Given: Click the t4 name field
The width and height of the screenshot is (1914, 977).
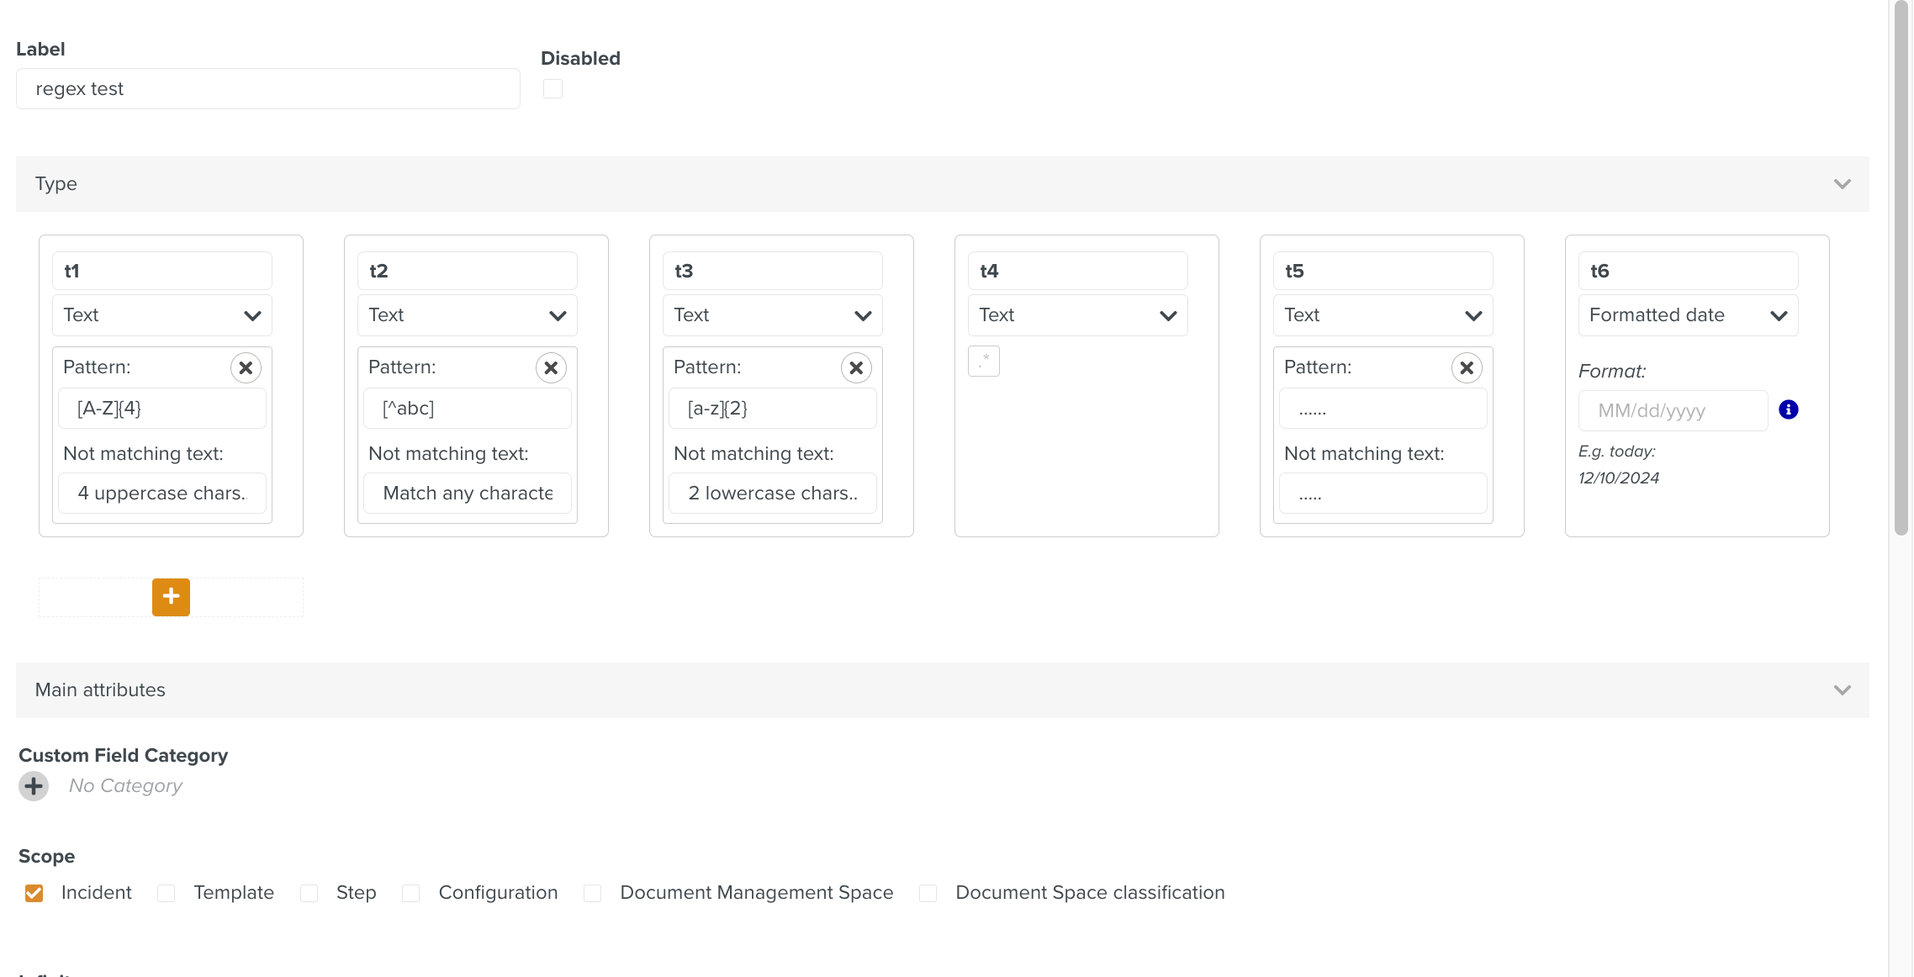Looking at the screenshot, I should [1078, 271].
